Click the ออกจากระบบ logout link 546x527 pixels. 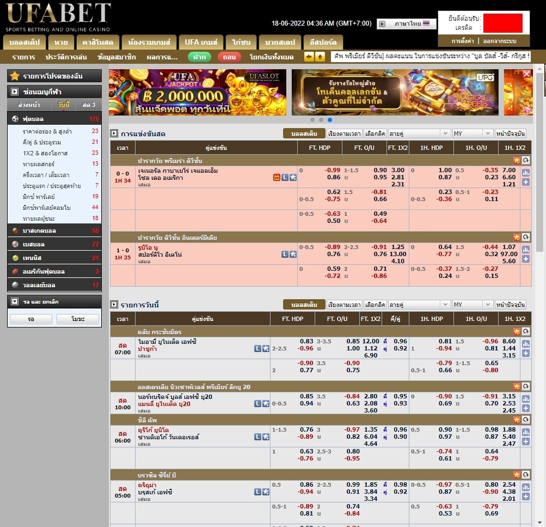[499, 41]
